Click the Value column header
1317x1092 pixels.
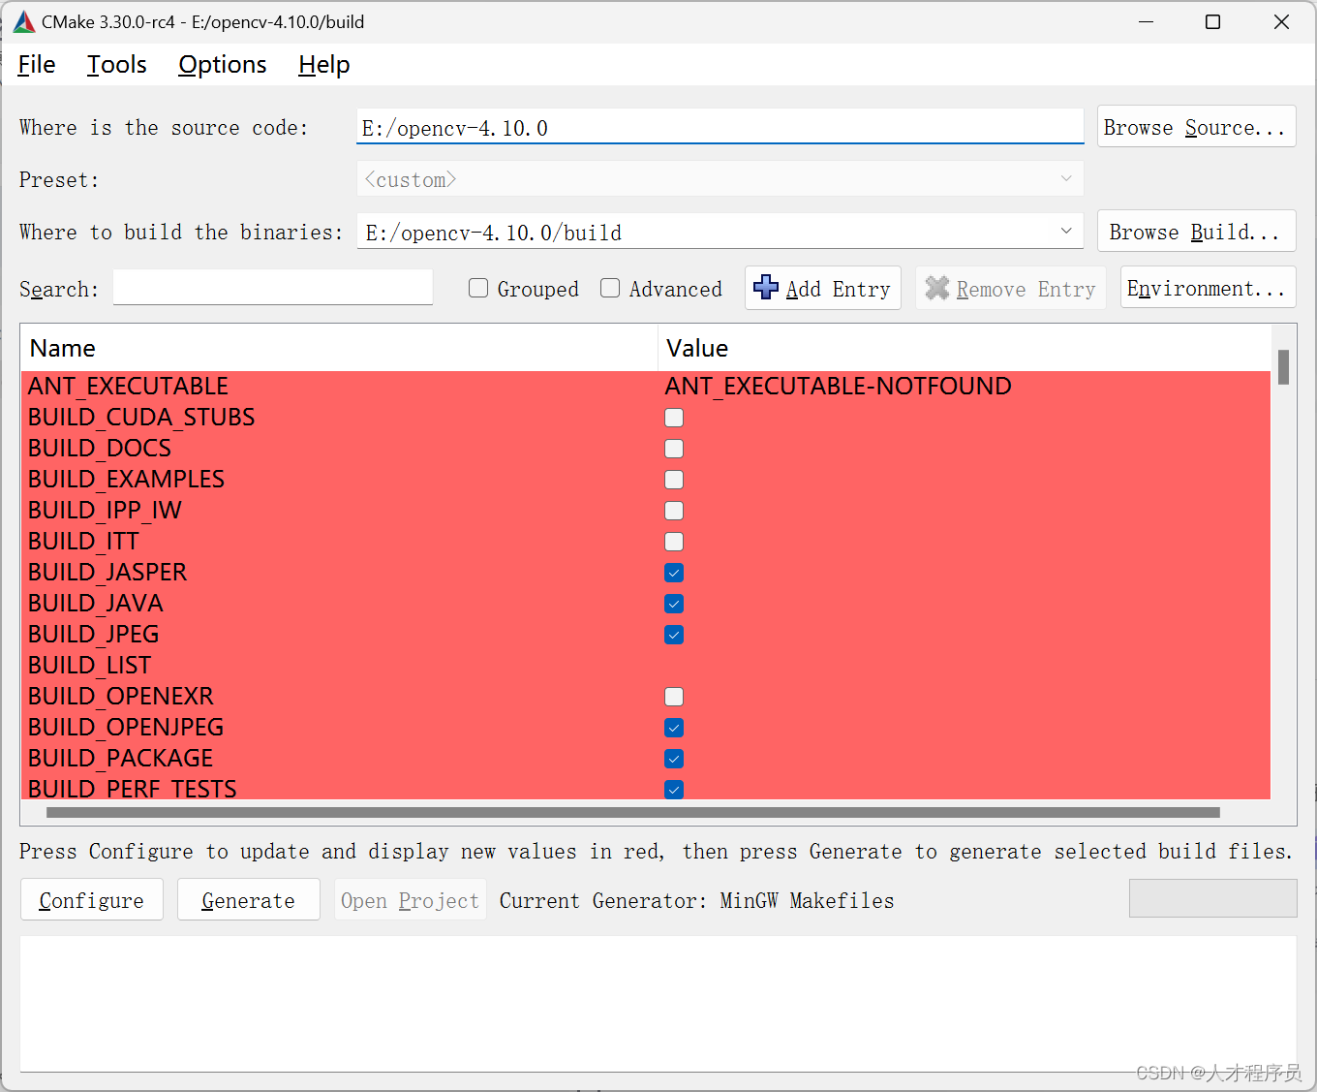click(965, 348)
